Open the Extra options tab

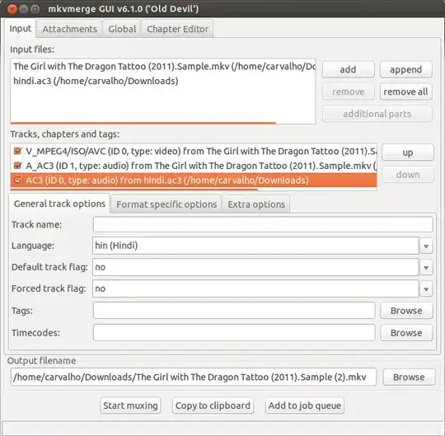tap(256, 204)
